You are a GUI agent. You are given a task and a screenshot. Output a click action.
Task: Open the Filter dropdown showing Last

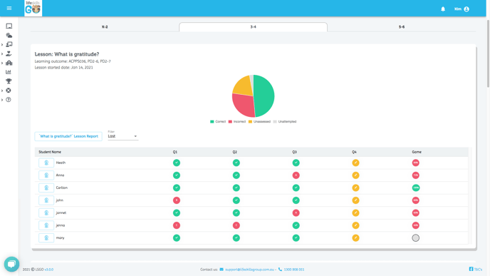123,136
